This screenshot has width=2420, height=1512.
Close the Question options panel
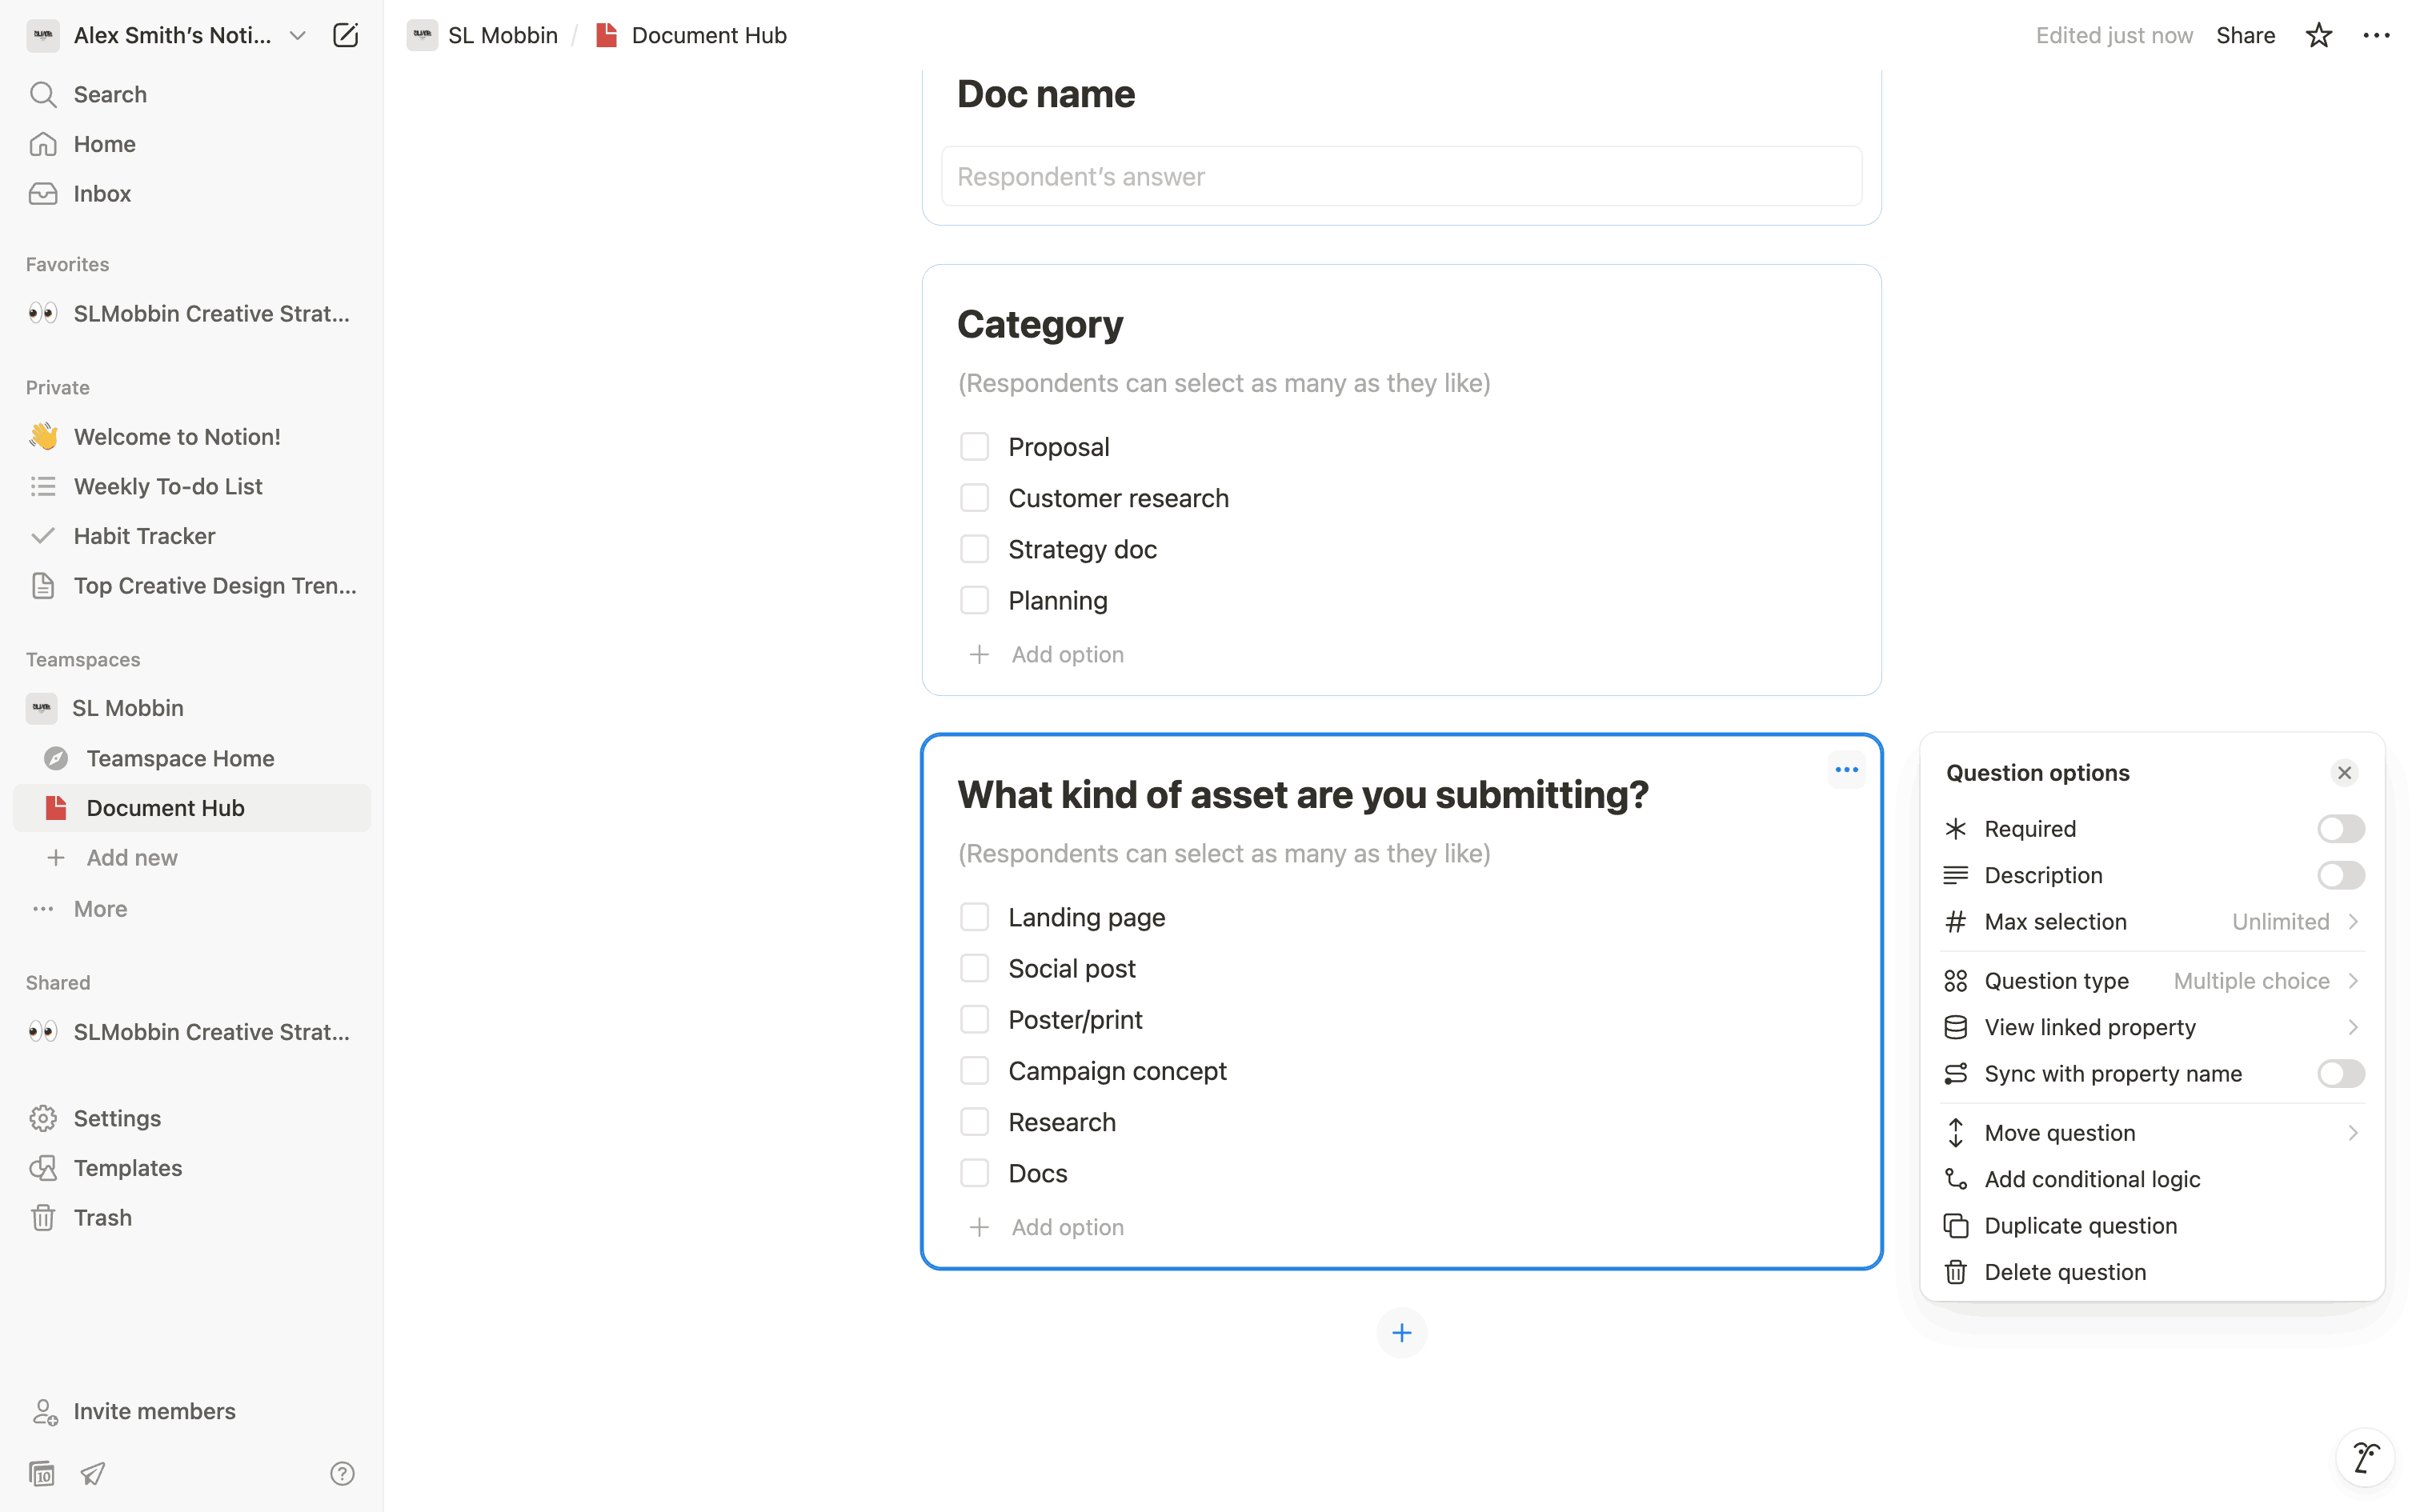[2344, 773]
